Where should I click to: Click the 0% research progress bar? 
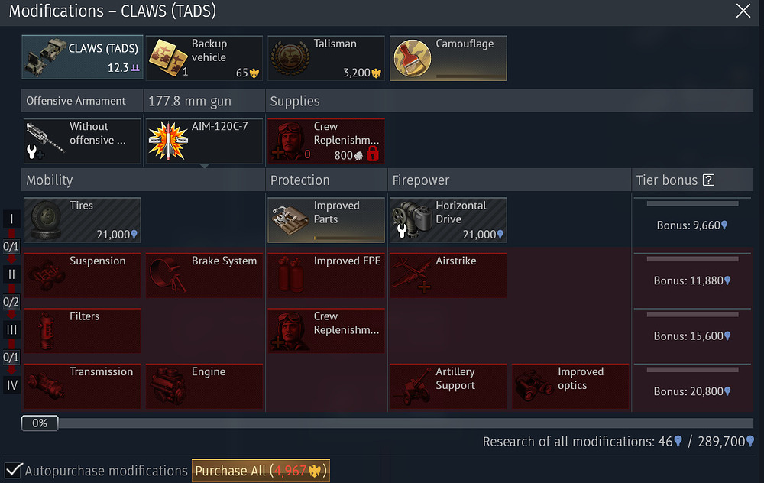[387, 423]
